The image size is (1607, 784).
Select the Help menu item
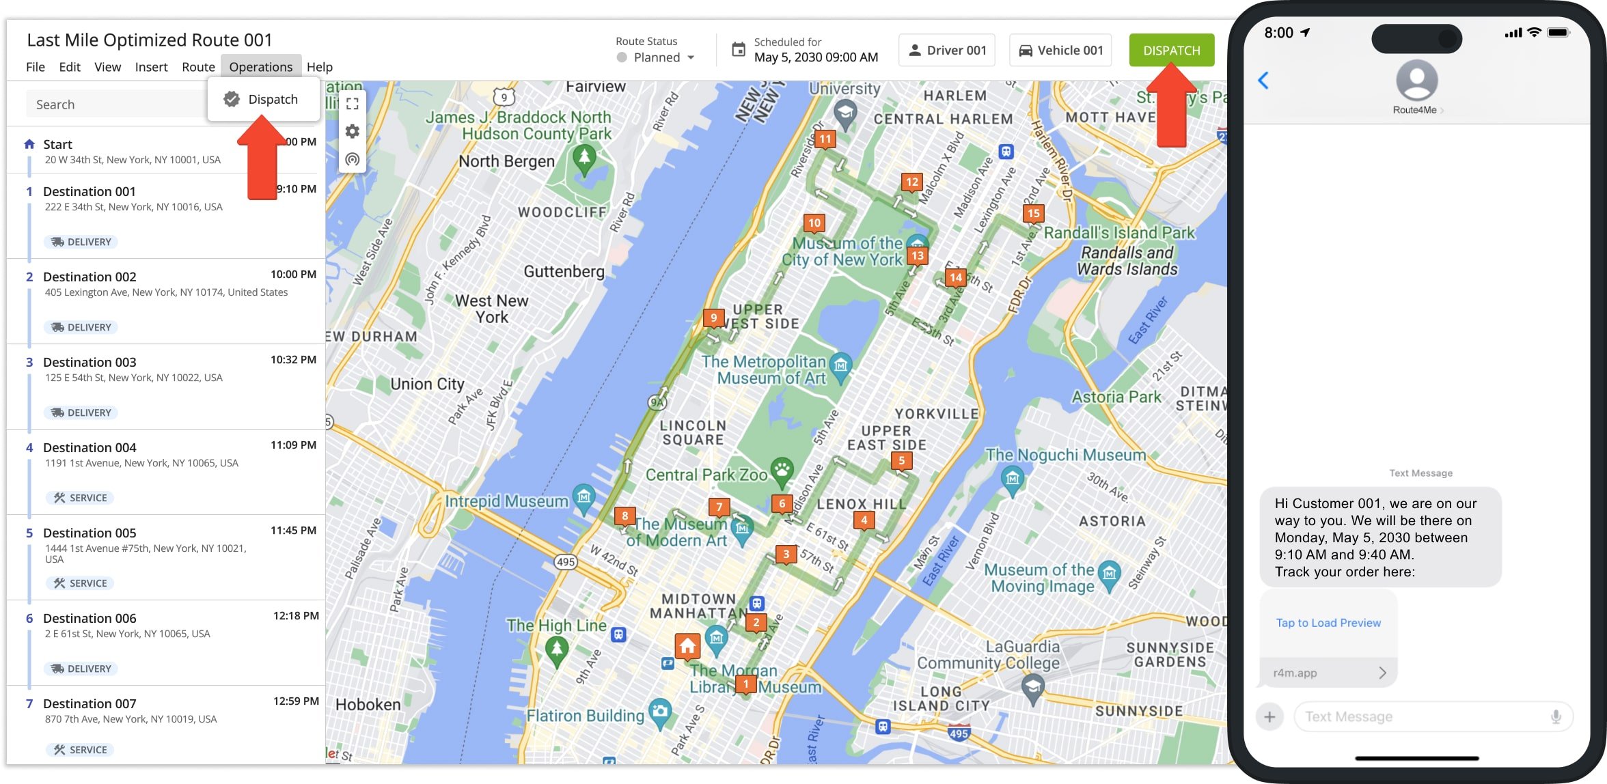tap(320, 67)
